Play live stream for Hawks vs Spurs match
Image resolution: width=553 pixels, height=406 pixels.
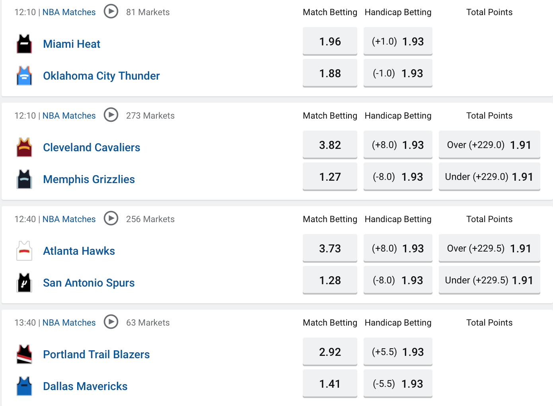point(111,219)
